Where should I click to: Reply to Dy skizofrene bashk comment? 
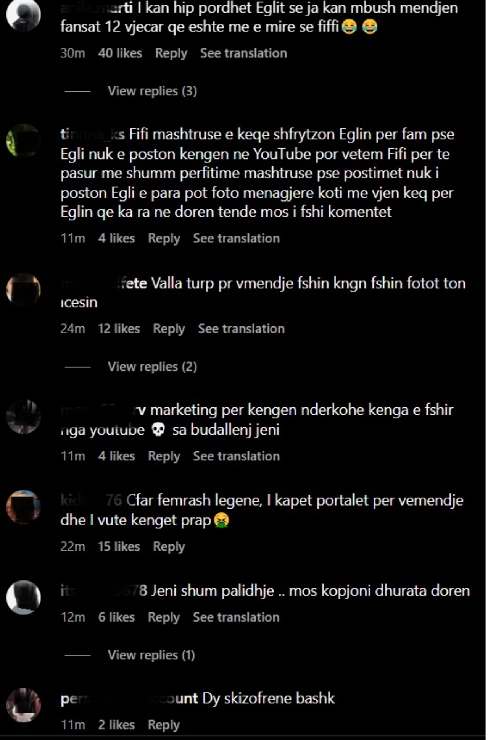click(x=164, y=725)
